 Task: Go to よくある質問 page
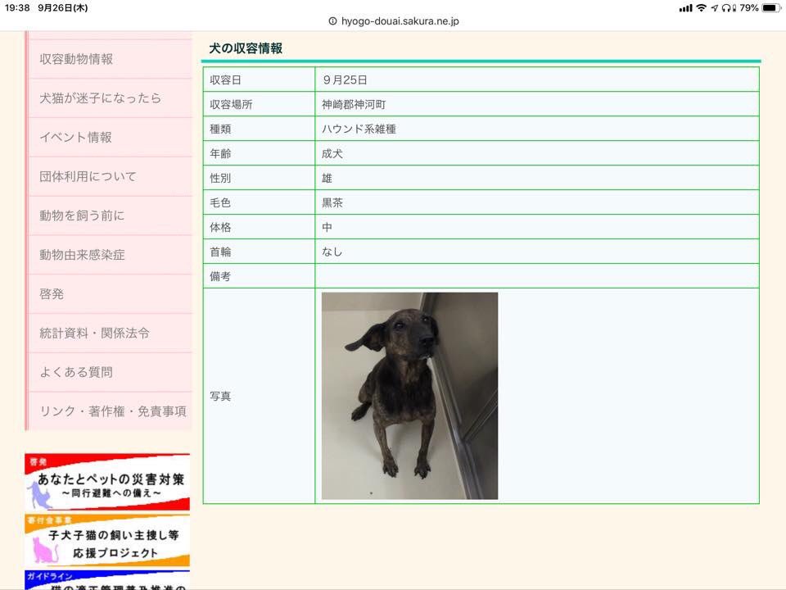point(111,372)
